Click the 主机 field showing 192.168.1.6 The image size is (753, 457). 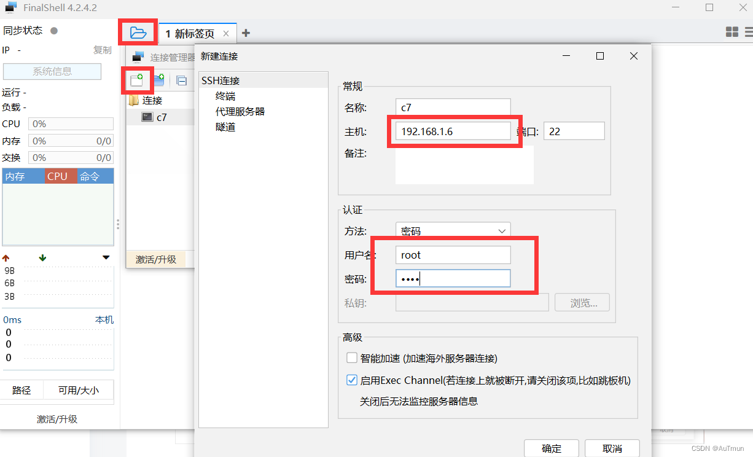pyautogui.click(x=453, y=130)
